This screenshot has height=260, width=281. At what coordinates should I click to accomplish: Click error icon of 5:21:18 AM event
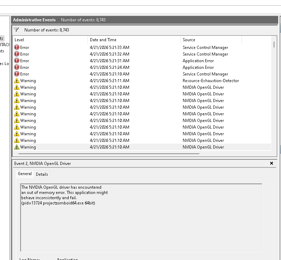pos(17,74)
